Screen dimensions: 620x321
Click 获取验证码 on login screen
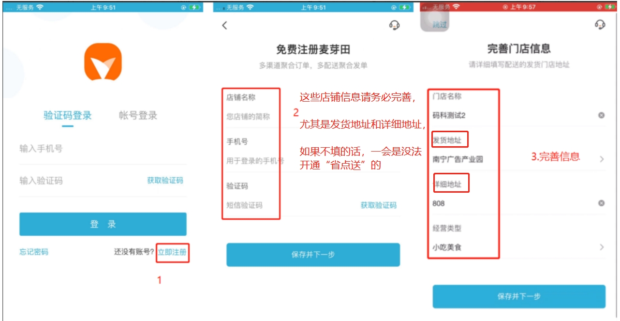tap(165, 180)
